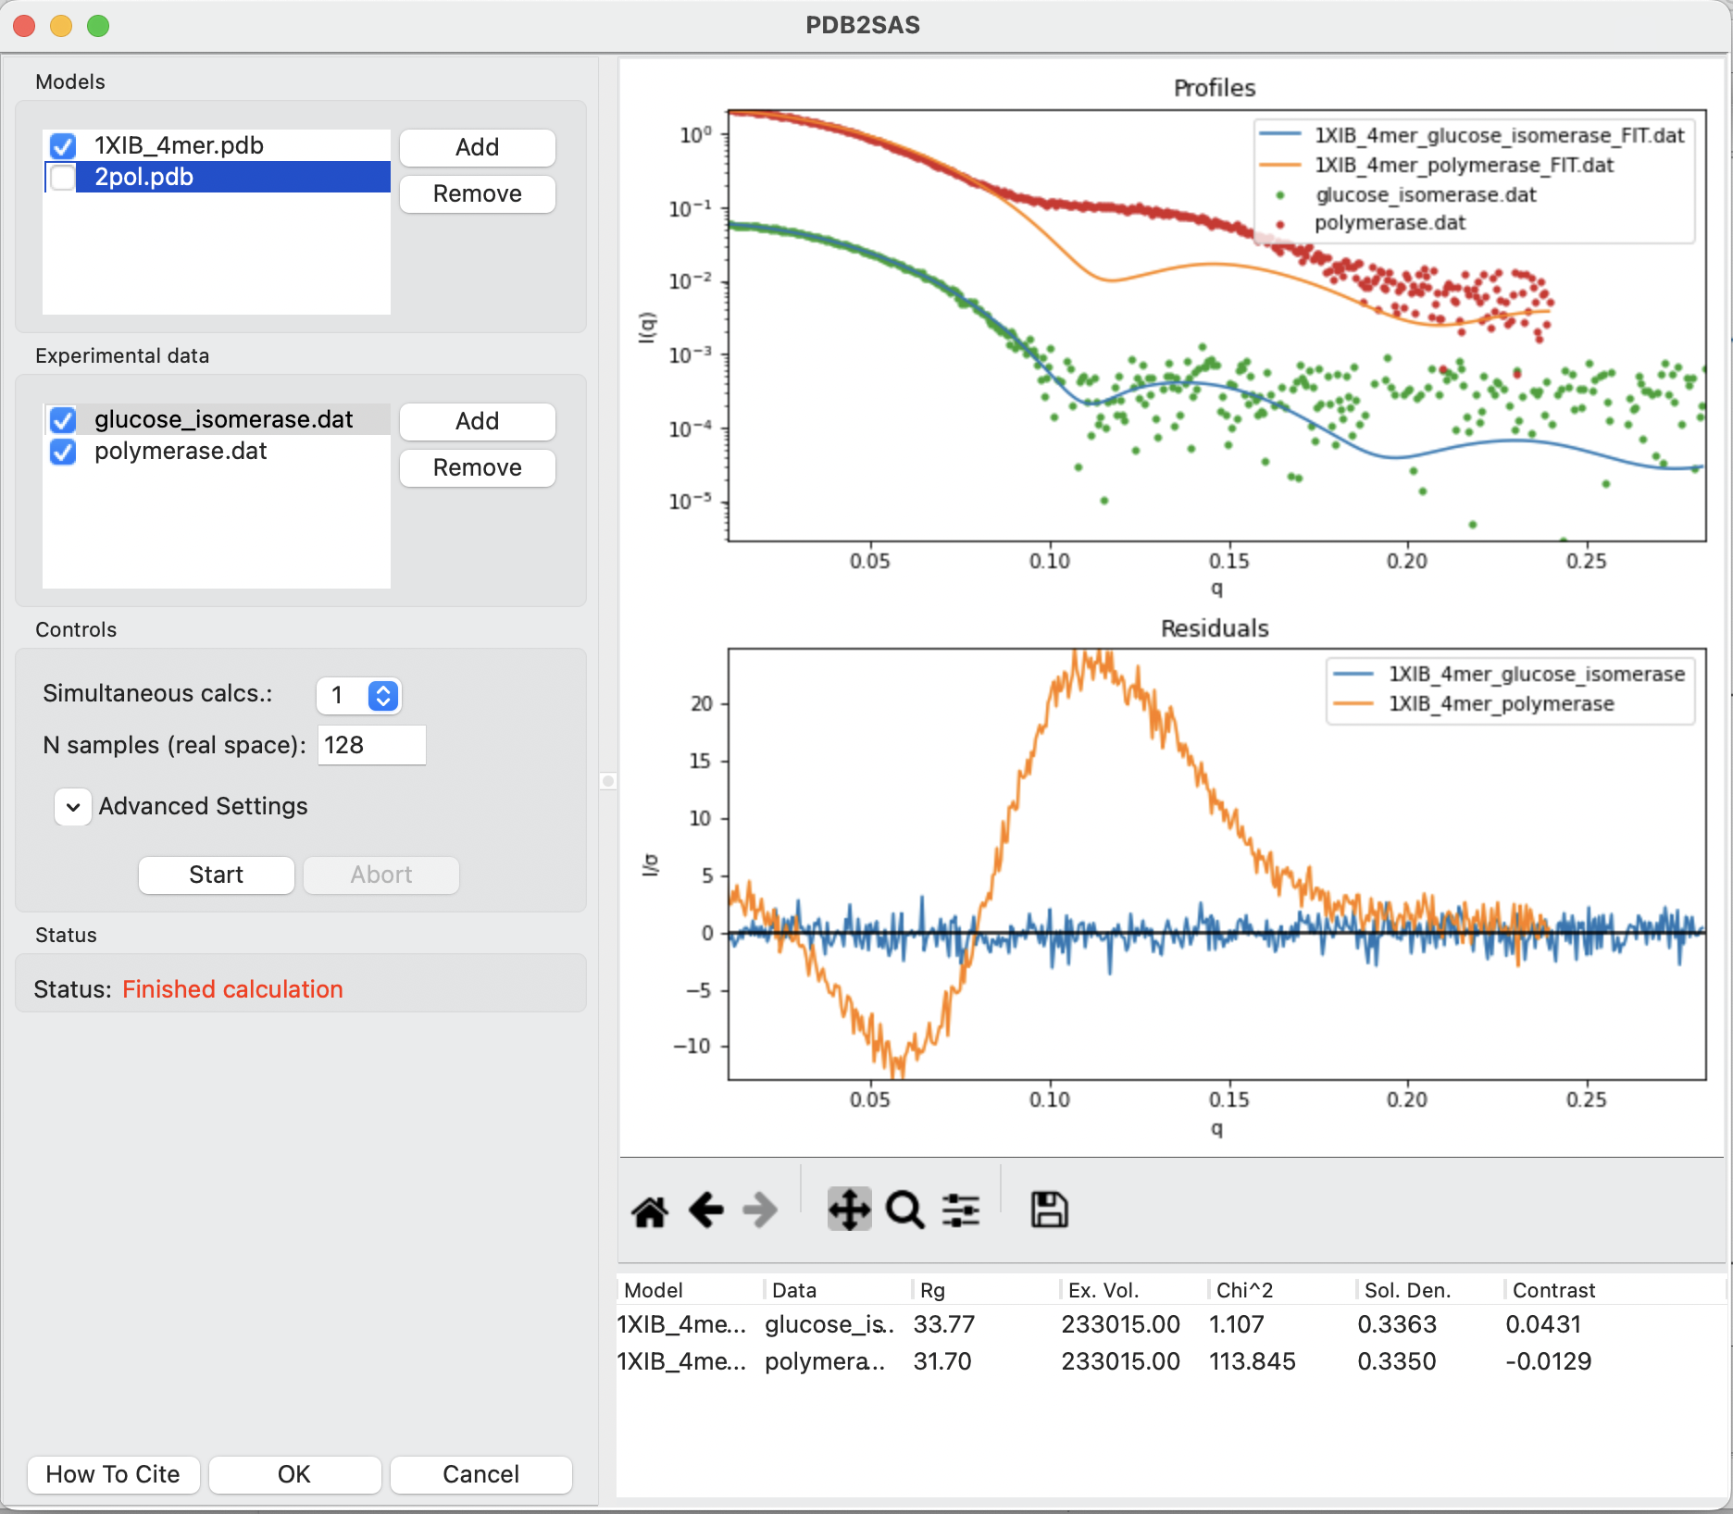Go back to previous plot view
Screen dimensions: 1733x1514
tap(705, 1210)
